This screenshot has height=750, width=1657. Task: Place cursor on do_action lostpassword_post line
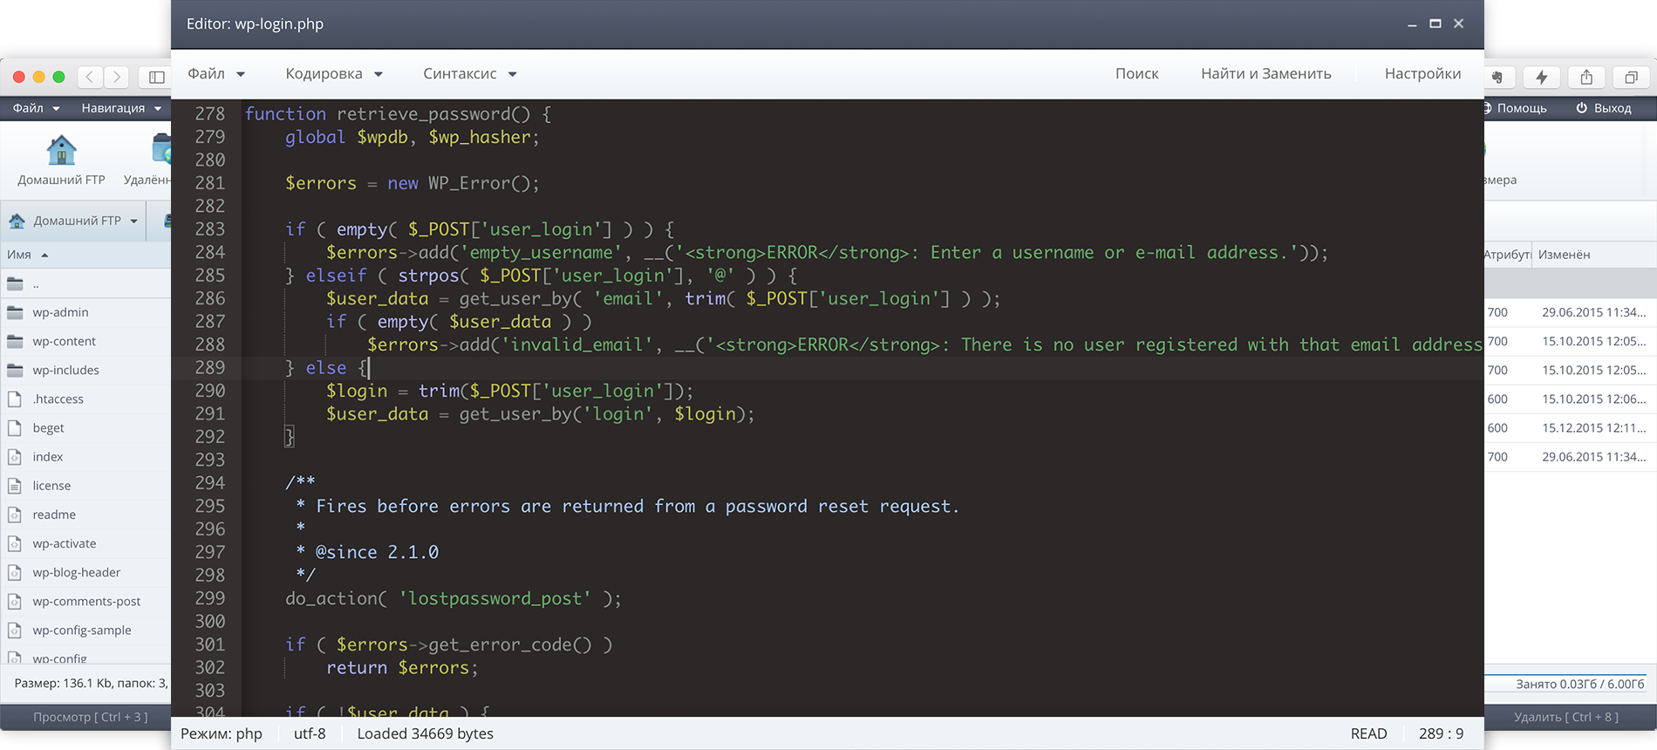(x=453, y=598)
